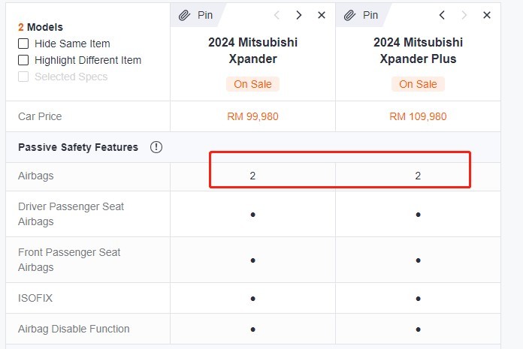Screen dimensions: 523x349
Task: Select On Sale badge under Xpander Plus
Action: (x=418, y=84)
